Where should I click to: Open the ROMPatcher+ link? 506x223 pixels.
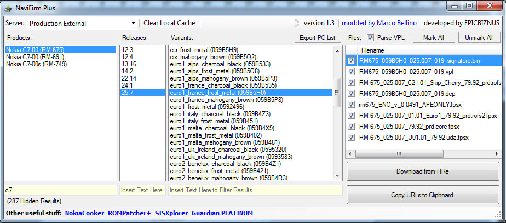[129, 213]
